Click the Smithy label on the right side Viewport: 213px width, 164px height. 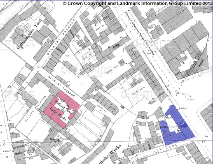point(201,62)
